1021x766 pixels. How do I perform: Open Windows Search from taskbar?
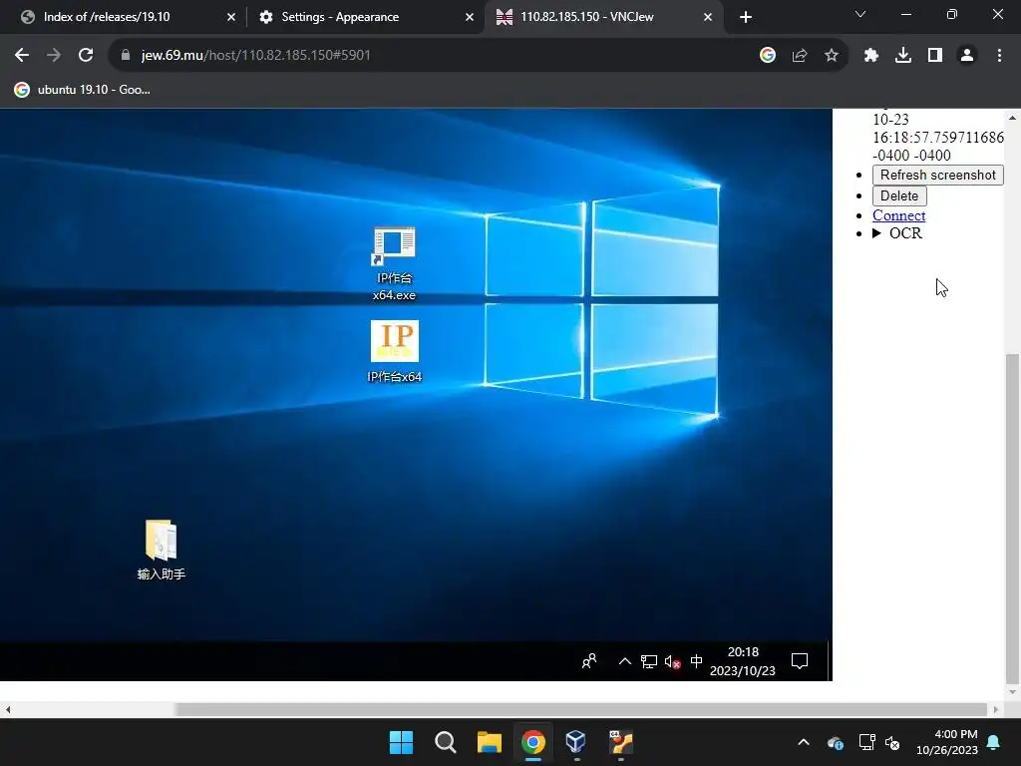tap(446, 742)
